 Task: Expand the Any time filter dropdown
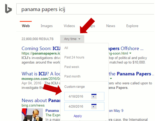[x=72, y=39]
